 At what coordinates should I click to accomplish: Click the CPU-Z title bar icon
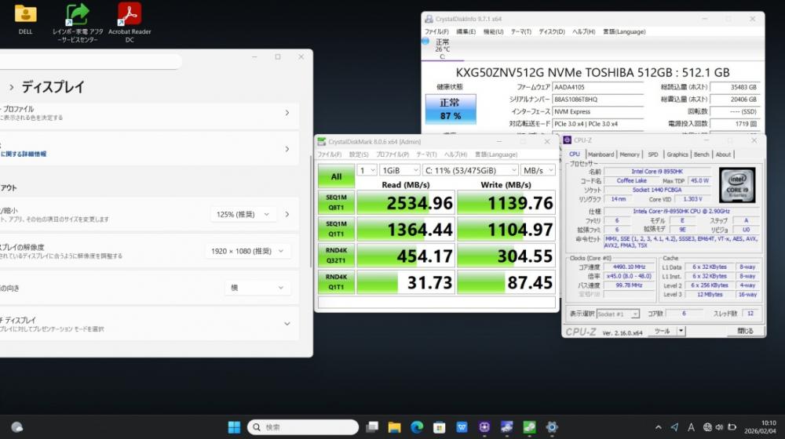pos(568,140)
